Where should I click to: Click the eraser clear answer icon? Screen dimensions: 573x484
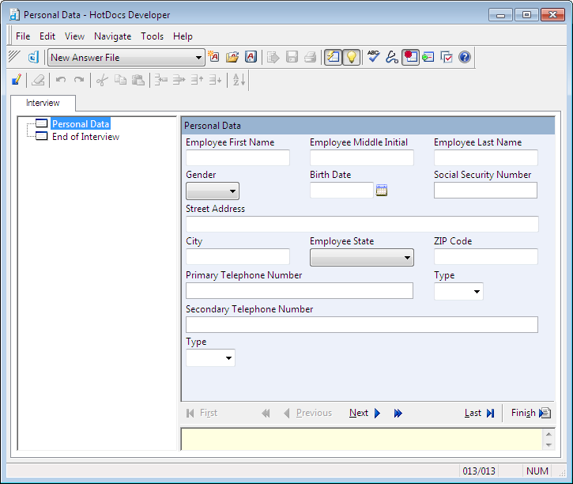[38, 80]
